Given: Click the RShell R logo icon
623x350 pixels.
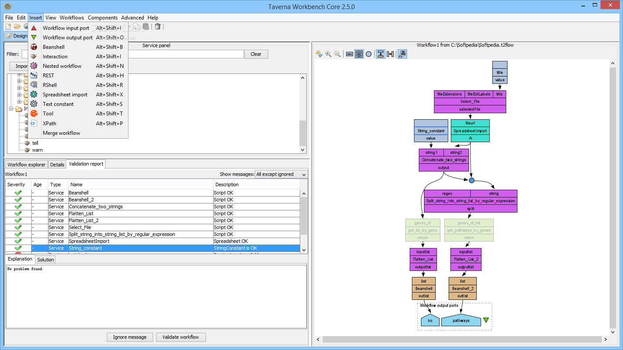Looking at the screenshot, I should pyautogui.click(x=34, y=85).
